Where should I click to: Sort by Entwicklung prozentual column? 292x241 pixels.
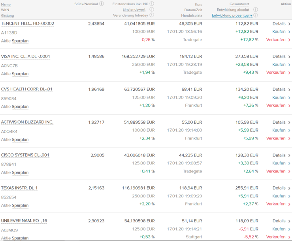(231, 15)
